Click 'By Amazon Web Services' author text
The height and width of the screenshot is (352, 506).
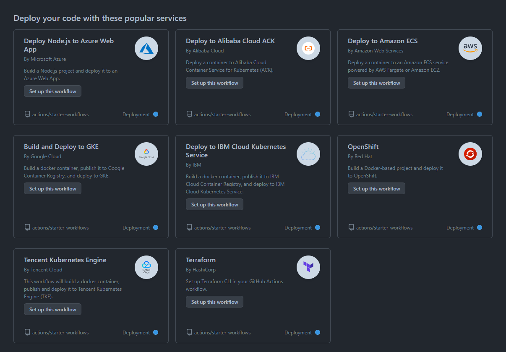(376, 51)
